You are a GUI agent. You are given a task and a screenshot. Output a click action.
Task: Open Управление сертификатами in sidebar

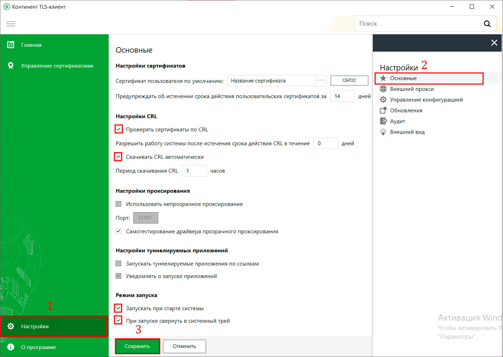point(54,66)
